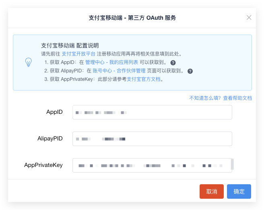Image resolution: width=264 pixels, height=210 pixels.
Task: Select the AppID field label
Action: click(x=54, y=112)
